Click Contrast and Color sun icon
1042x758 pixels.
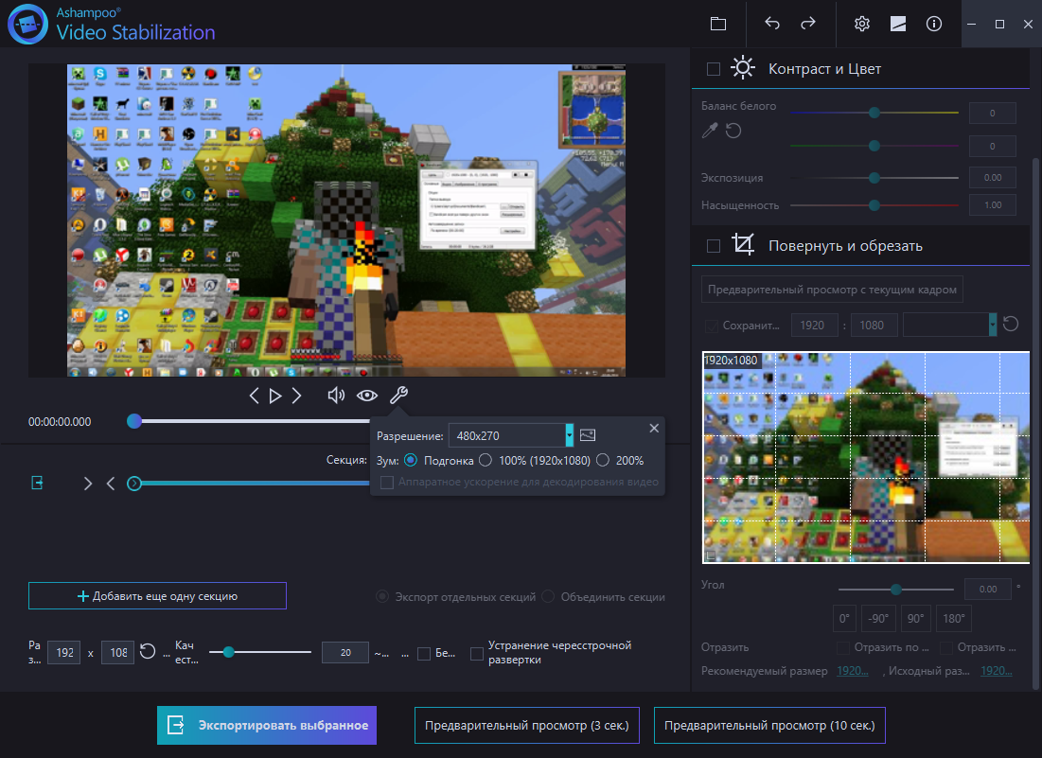(743, 68)
